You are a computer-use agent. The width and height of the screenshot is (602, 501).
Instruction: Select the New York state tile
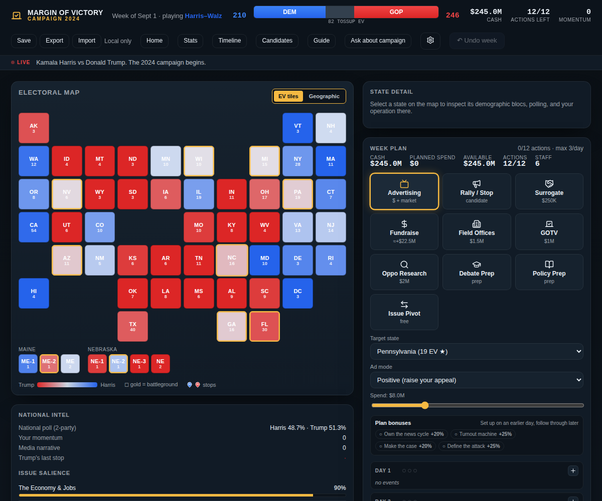[297, 161]
